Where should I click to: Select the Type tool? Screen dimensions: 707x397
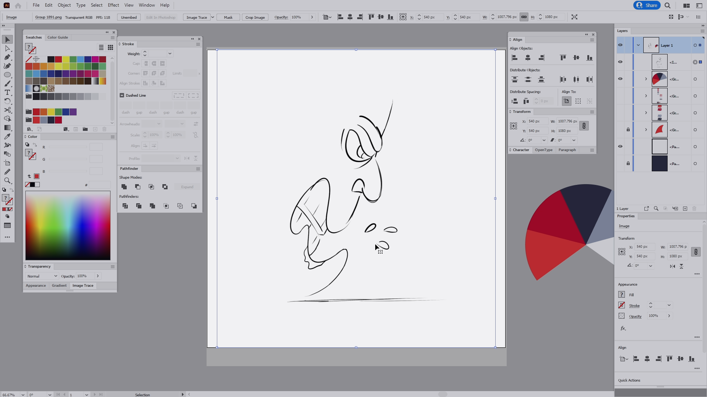click(x=7, y=92)
